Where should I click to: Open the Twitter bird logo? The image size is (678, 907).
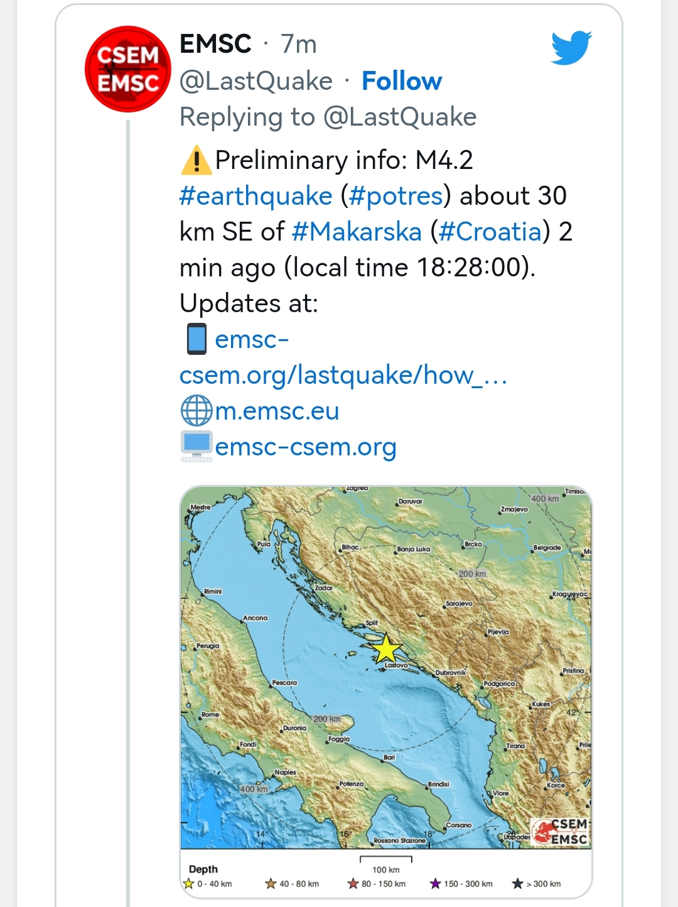pyautogui.click(x=571, y=48)
